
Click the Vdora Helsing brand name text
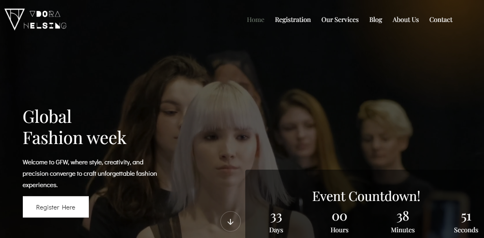coord(45,20)
